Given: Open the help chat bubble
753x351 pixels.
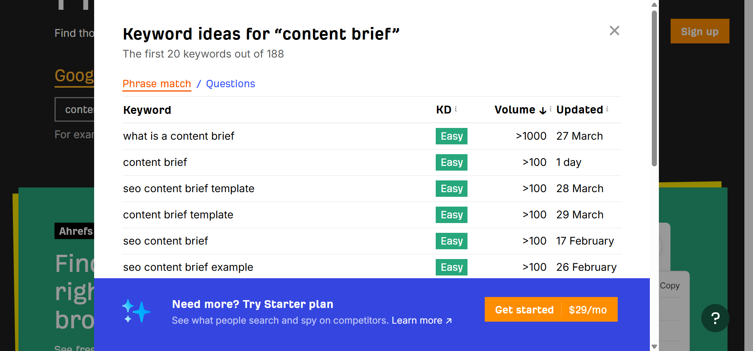Looking at the screenshot, I should 715,318.
